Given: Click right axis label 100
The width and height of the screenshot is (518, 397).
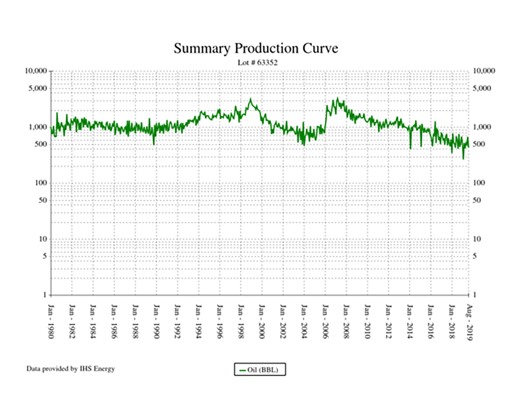Looking at the screenshot, I should [x=479, y=183].
